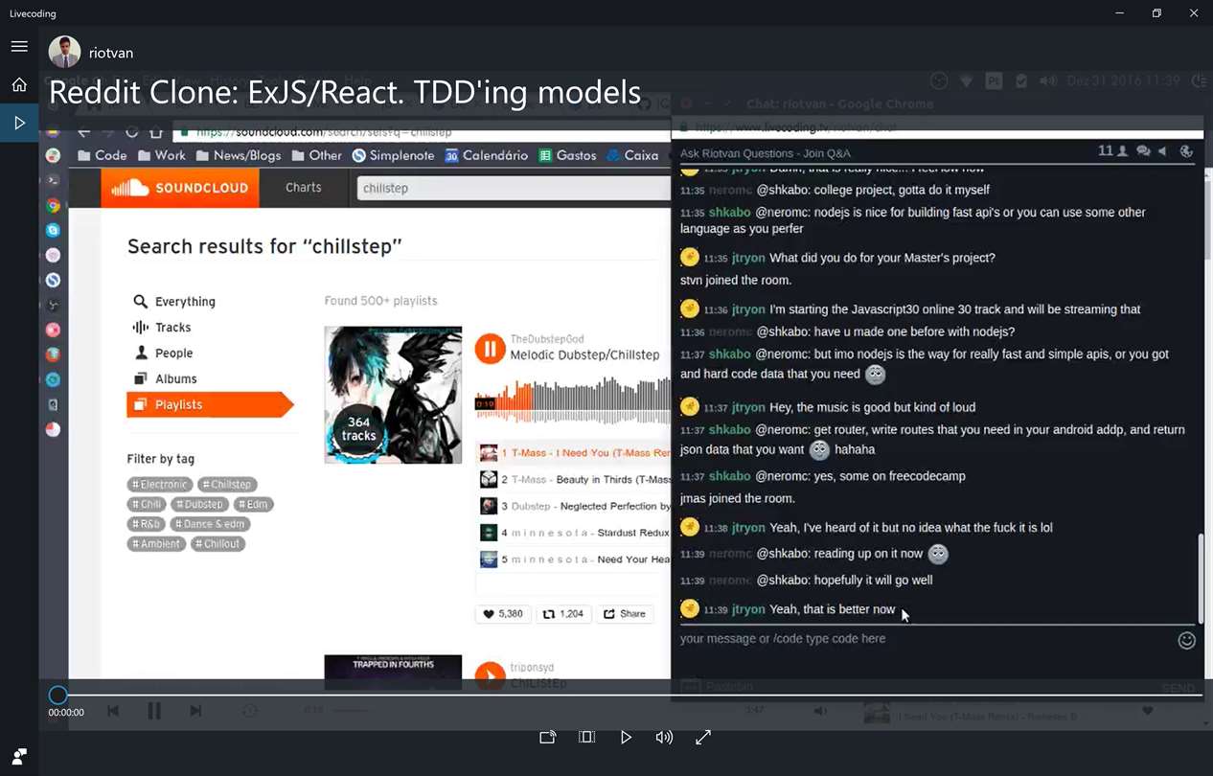
Task: Open the videos section in sidebar
Action: (19, 123)
